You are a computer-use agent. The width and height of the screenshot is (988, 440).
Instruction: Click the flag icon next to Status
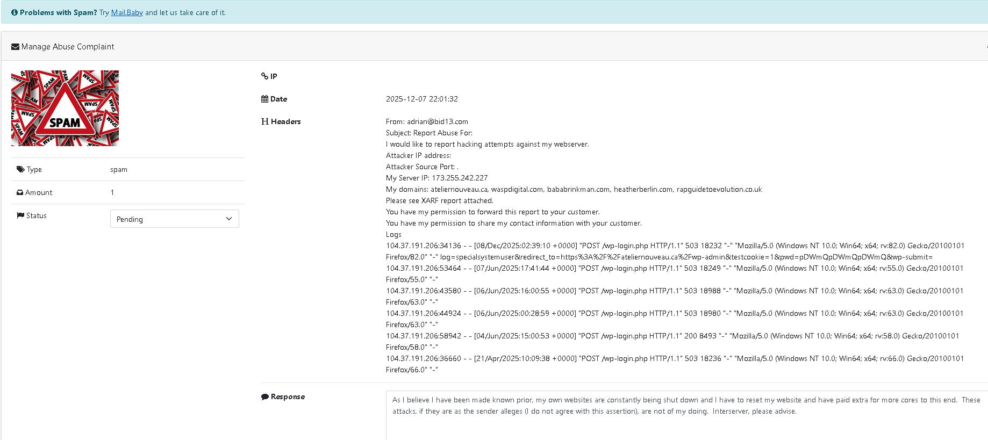(x=20, y=215)
